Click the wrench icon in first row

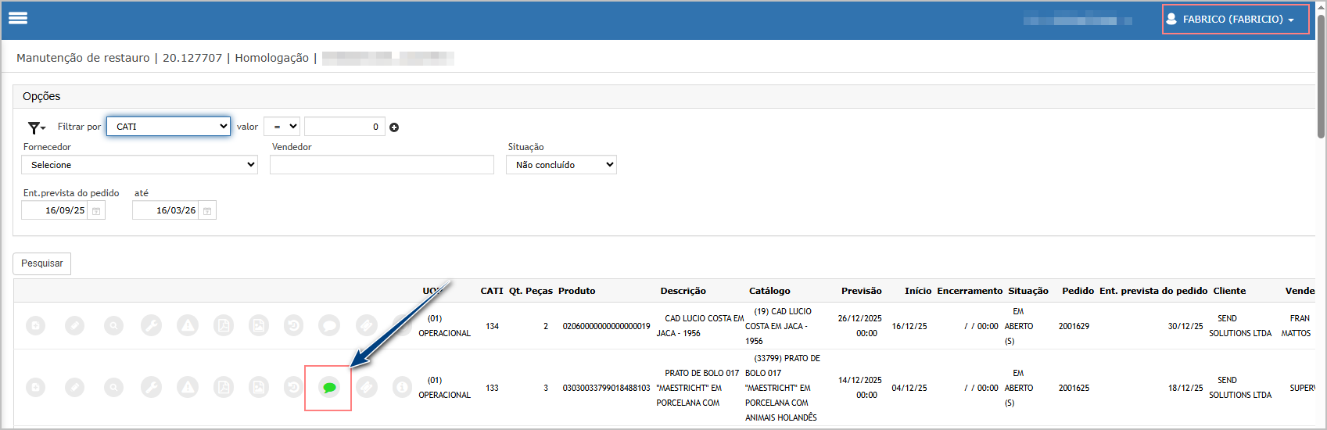point(151,325)
